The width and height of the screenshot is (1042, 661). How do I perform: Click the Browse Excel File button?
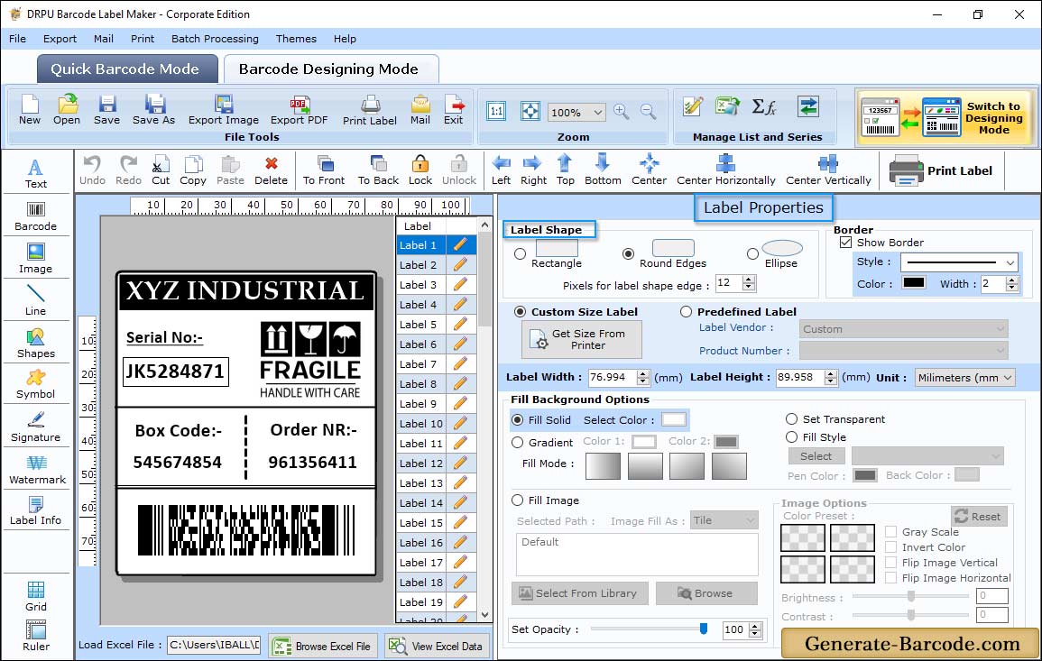point(323,647)
